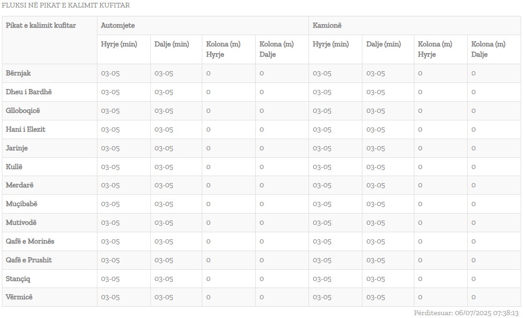This screenshot has width=523, height=318.
Task: Click the Vërmicë row label
Action: (x=19, y=297)
